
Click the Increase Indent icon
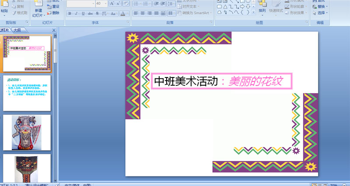pos(163,4)
